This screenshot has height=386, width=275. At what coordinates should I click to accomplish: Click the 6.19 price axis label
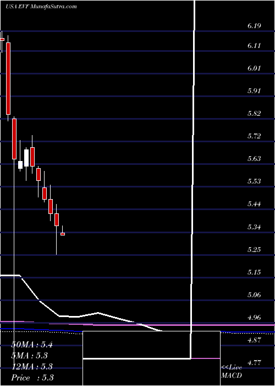pyautogui.click(x=254, y=26)
